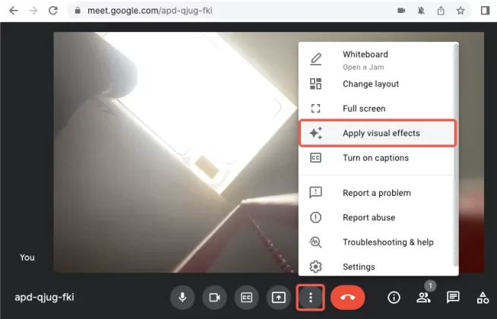Choose Full screen in the menu
Image resolution: width=497 pixels, height=319 pixels.
pos(377,109)
